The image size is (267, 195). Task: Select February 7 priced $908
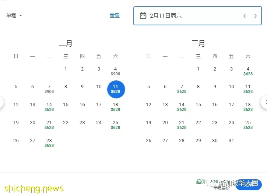[x=49, y=89]
